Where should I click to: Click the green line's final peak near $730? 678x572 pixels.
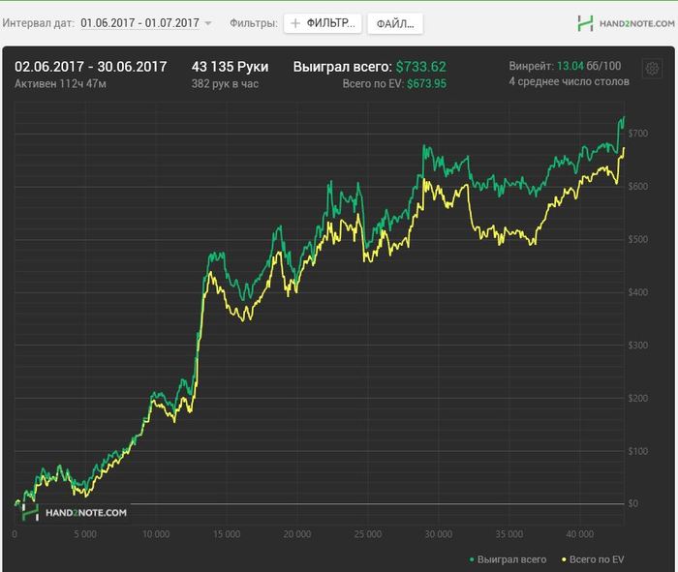coord(624,117)
